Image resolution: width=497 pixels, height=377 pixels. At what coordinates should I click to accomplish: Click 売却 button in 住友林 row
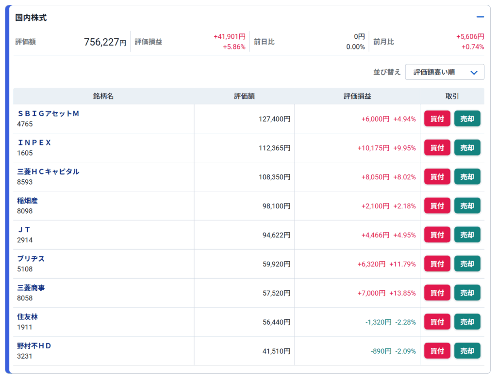tap(467, 322)
